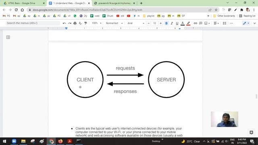The height and width of the screenshot is (145, 258).
Task: Open the tab search dropdown
Action: pyautogui.click(x=227, y=3)
